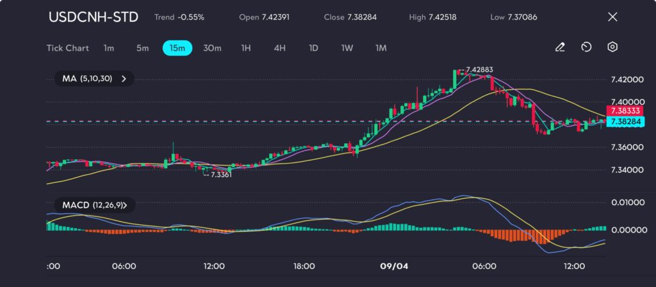
Task: Open the clock indicator icon
Action: point(586,47)
